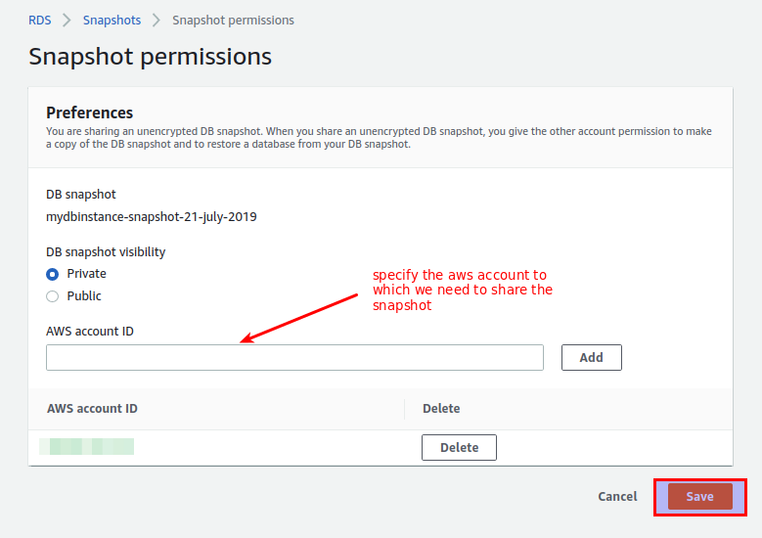This screenshot has height=538, width=762.
Task: Click the chevron after RDS breadcrumb
Action: tap(67, 20)
